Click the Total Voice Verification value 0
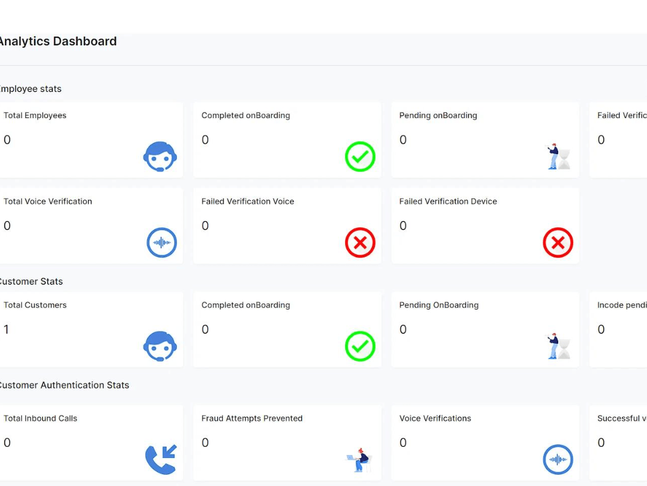This screenshot has width=647, height=486. click(7, 226)
